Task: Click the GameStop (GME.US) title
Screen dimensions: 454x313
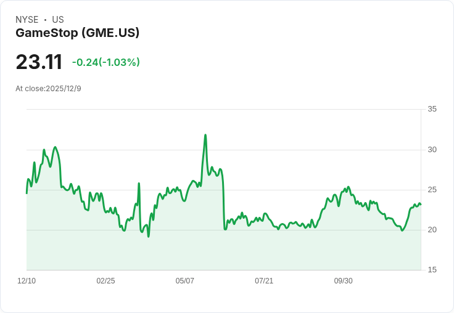Action: [78, 33]
